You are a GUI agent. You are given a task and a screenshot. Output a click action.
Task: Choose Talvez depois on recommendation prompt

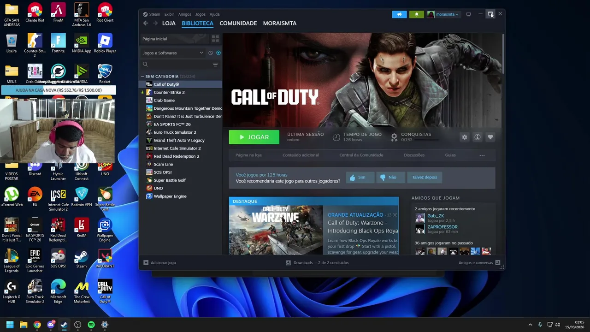click(425, 177)
